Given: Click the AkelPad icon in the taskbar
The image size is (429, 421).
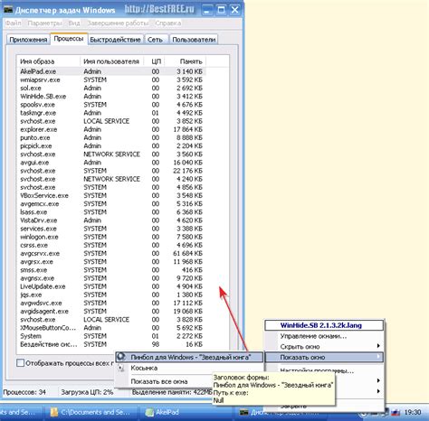Looking at the screenshot, I should point(149,412).
